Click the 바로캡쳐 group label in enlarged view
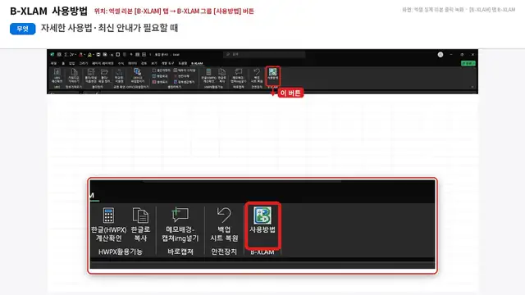525x295 pixels. pyautogui.click(x=180, y=252)
